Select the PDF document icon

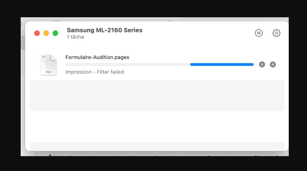pyautogui.click(x=49, y=65)
